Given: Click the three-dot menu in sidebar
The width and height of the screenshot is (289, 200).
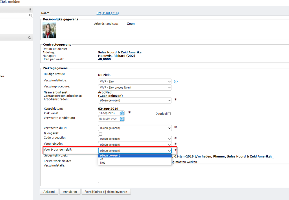Looking at the screenshot, I should (30, 9).
